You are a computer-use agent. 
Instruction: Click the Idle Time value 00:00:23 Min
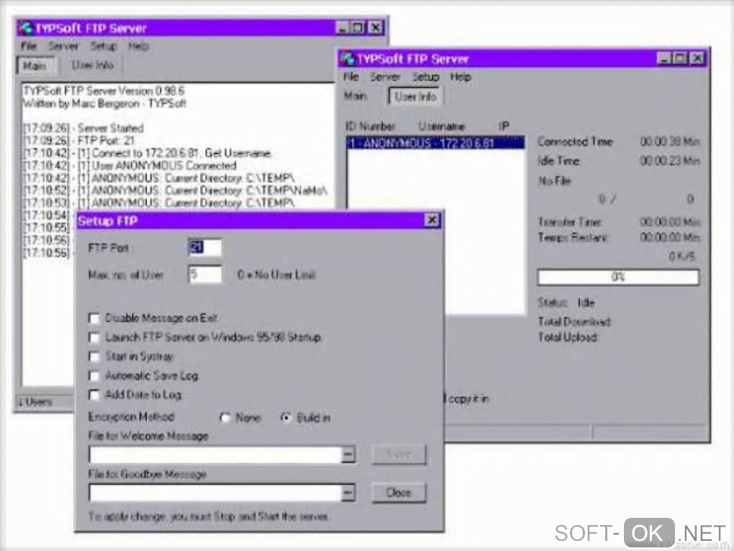click(670, 161)
